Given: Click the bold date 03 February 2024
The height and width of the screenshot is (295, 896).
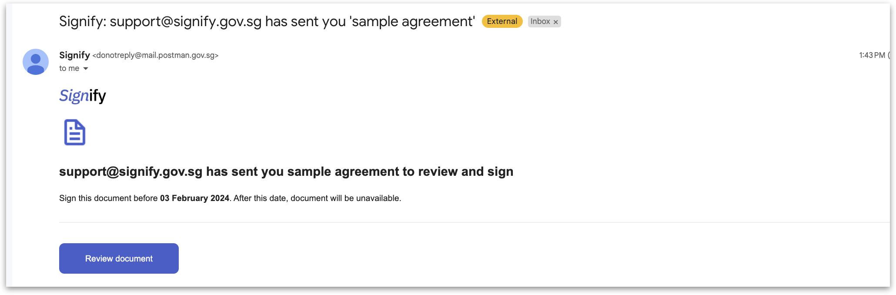Looking at the screenshot, I should coord(194,198).
